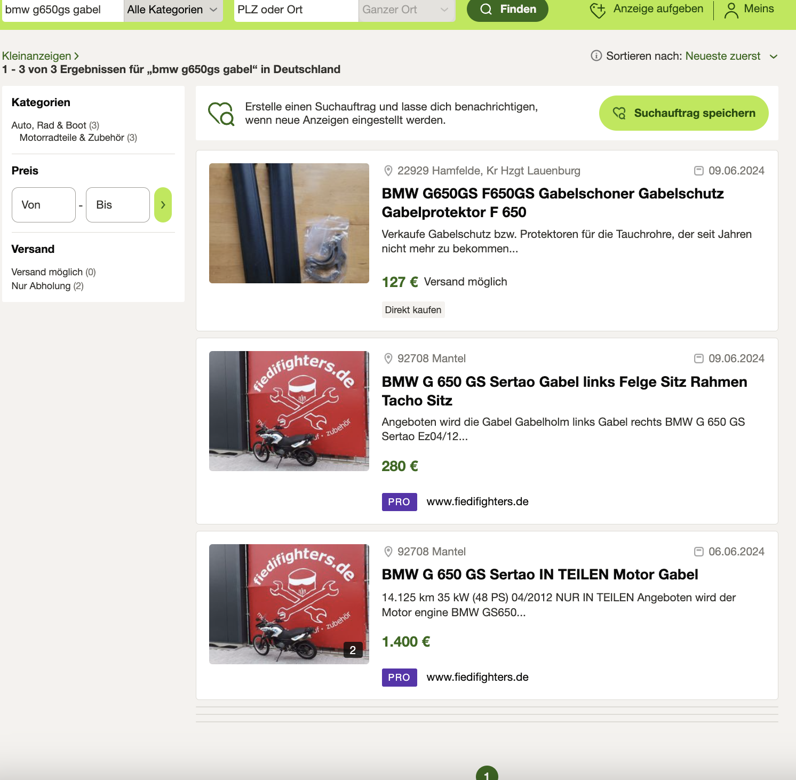Select the Motorradteile & Zubehör category
796x780 pixels.
[x=72, y=138]
